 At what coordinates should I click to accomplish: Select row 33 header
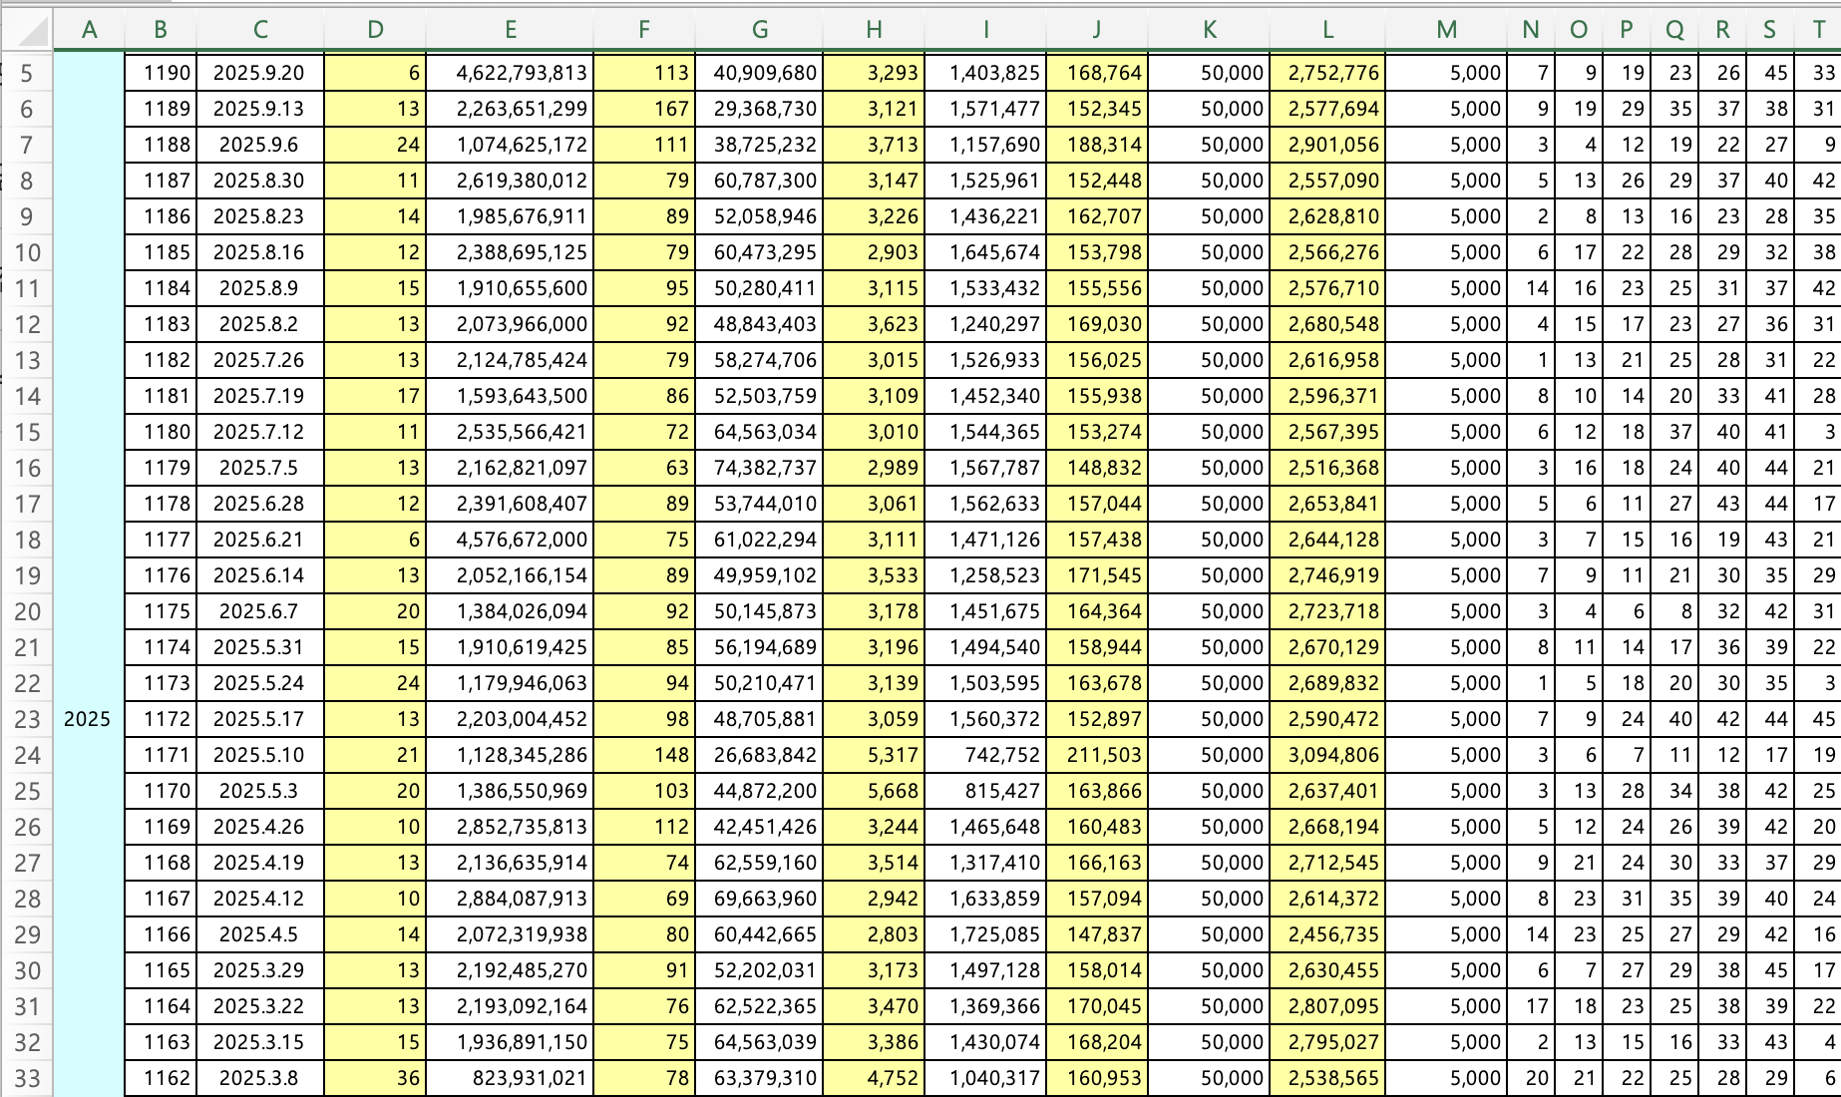(x=26, y=1078)
